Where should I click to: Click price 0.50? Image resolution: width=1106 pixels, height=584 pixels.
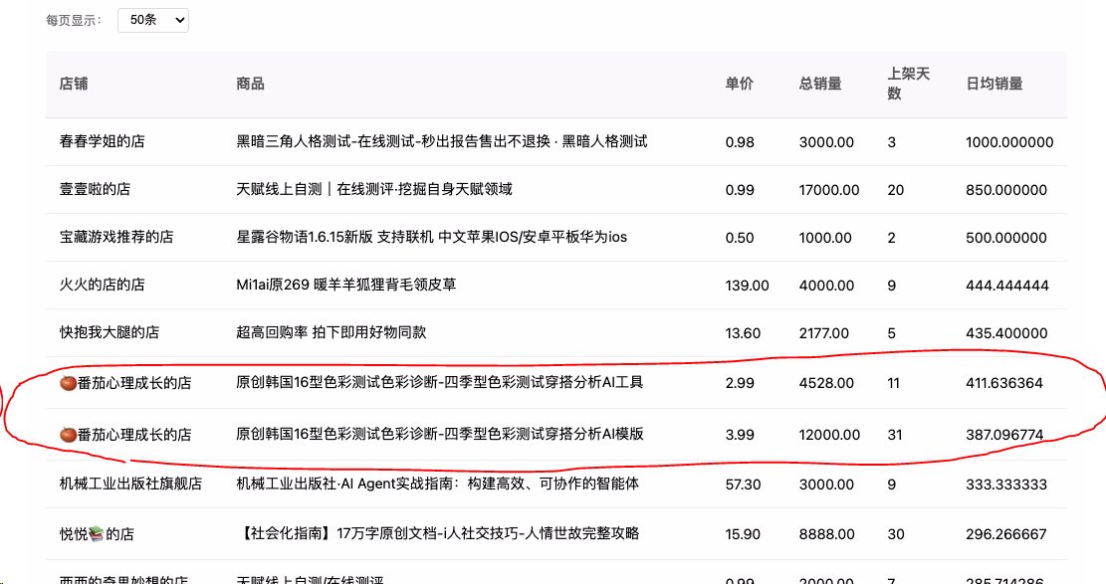click(x=740, y=238)
